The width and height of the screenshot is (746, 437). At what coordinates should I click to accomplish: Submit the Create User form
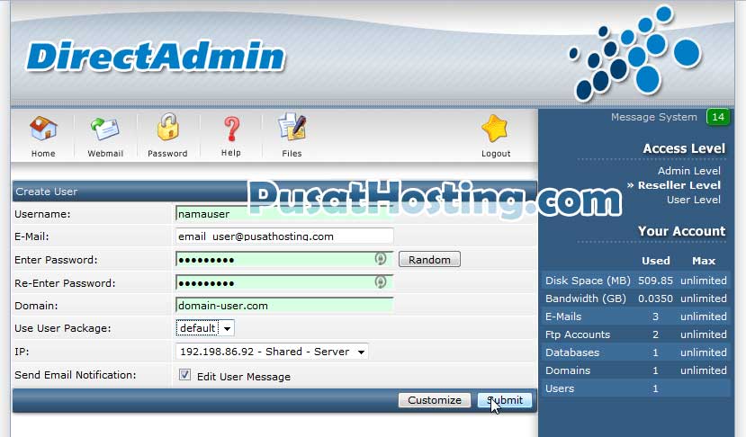[x=505, y=400]
